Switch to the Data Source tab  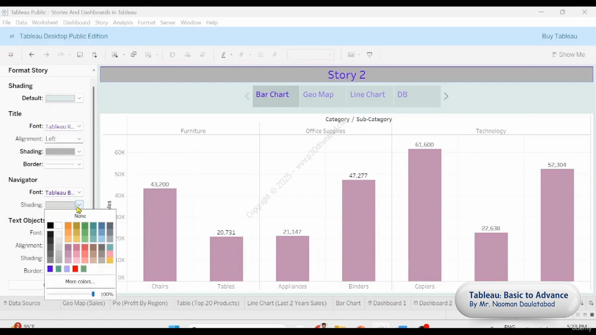[x=22, y=303]
